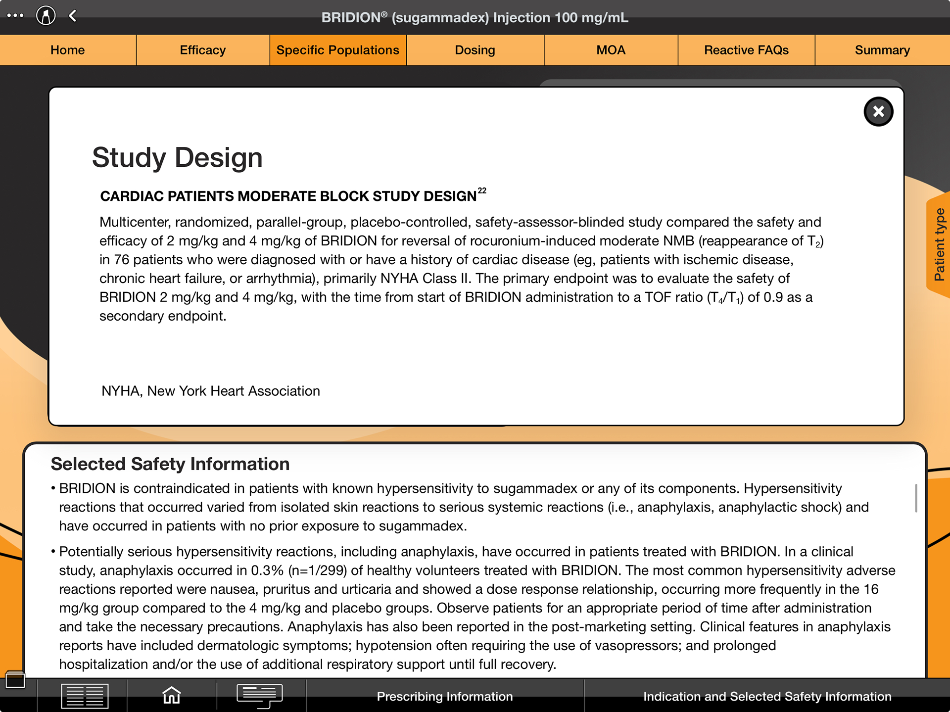Viewport: 950px width, 712px height.
Task: Open Prescribing Information link
Action: [x=445, y=696]
